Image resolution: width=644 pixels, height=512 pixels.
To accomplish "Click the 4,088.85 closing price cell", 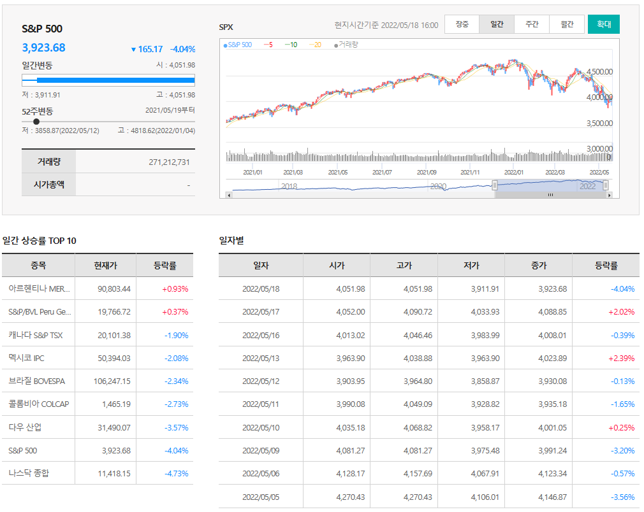I will (552, 312).
